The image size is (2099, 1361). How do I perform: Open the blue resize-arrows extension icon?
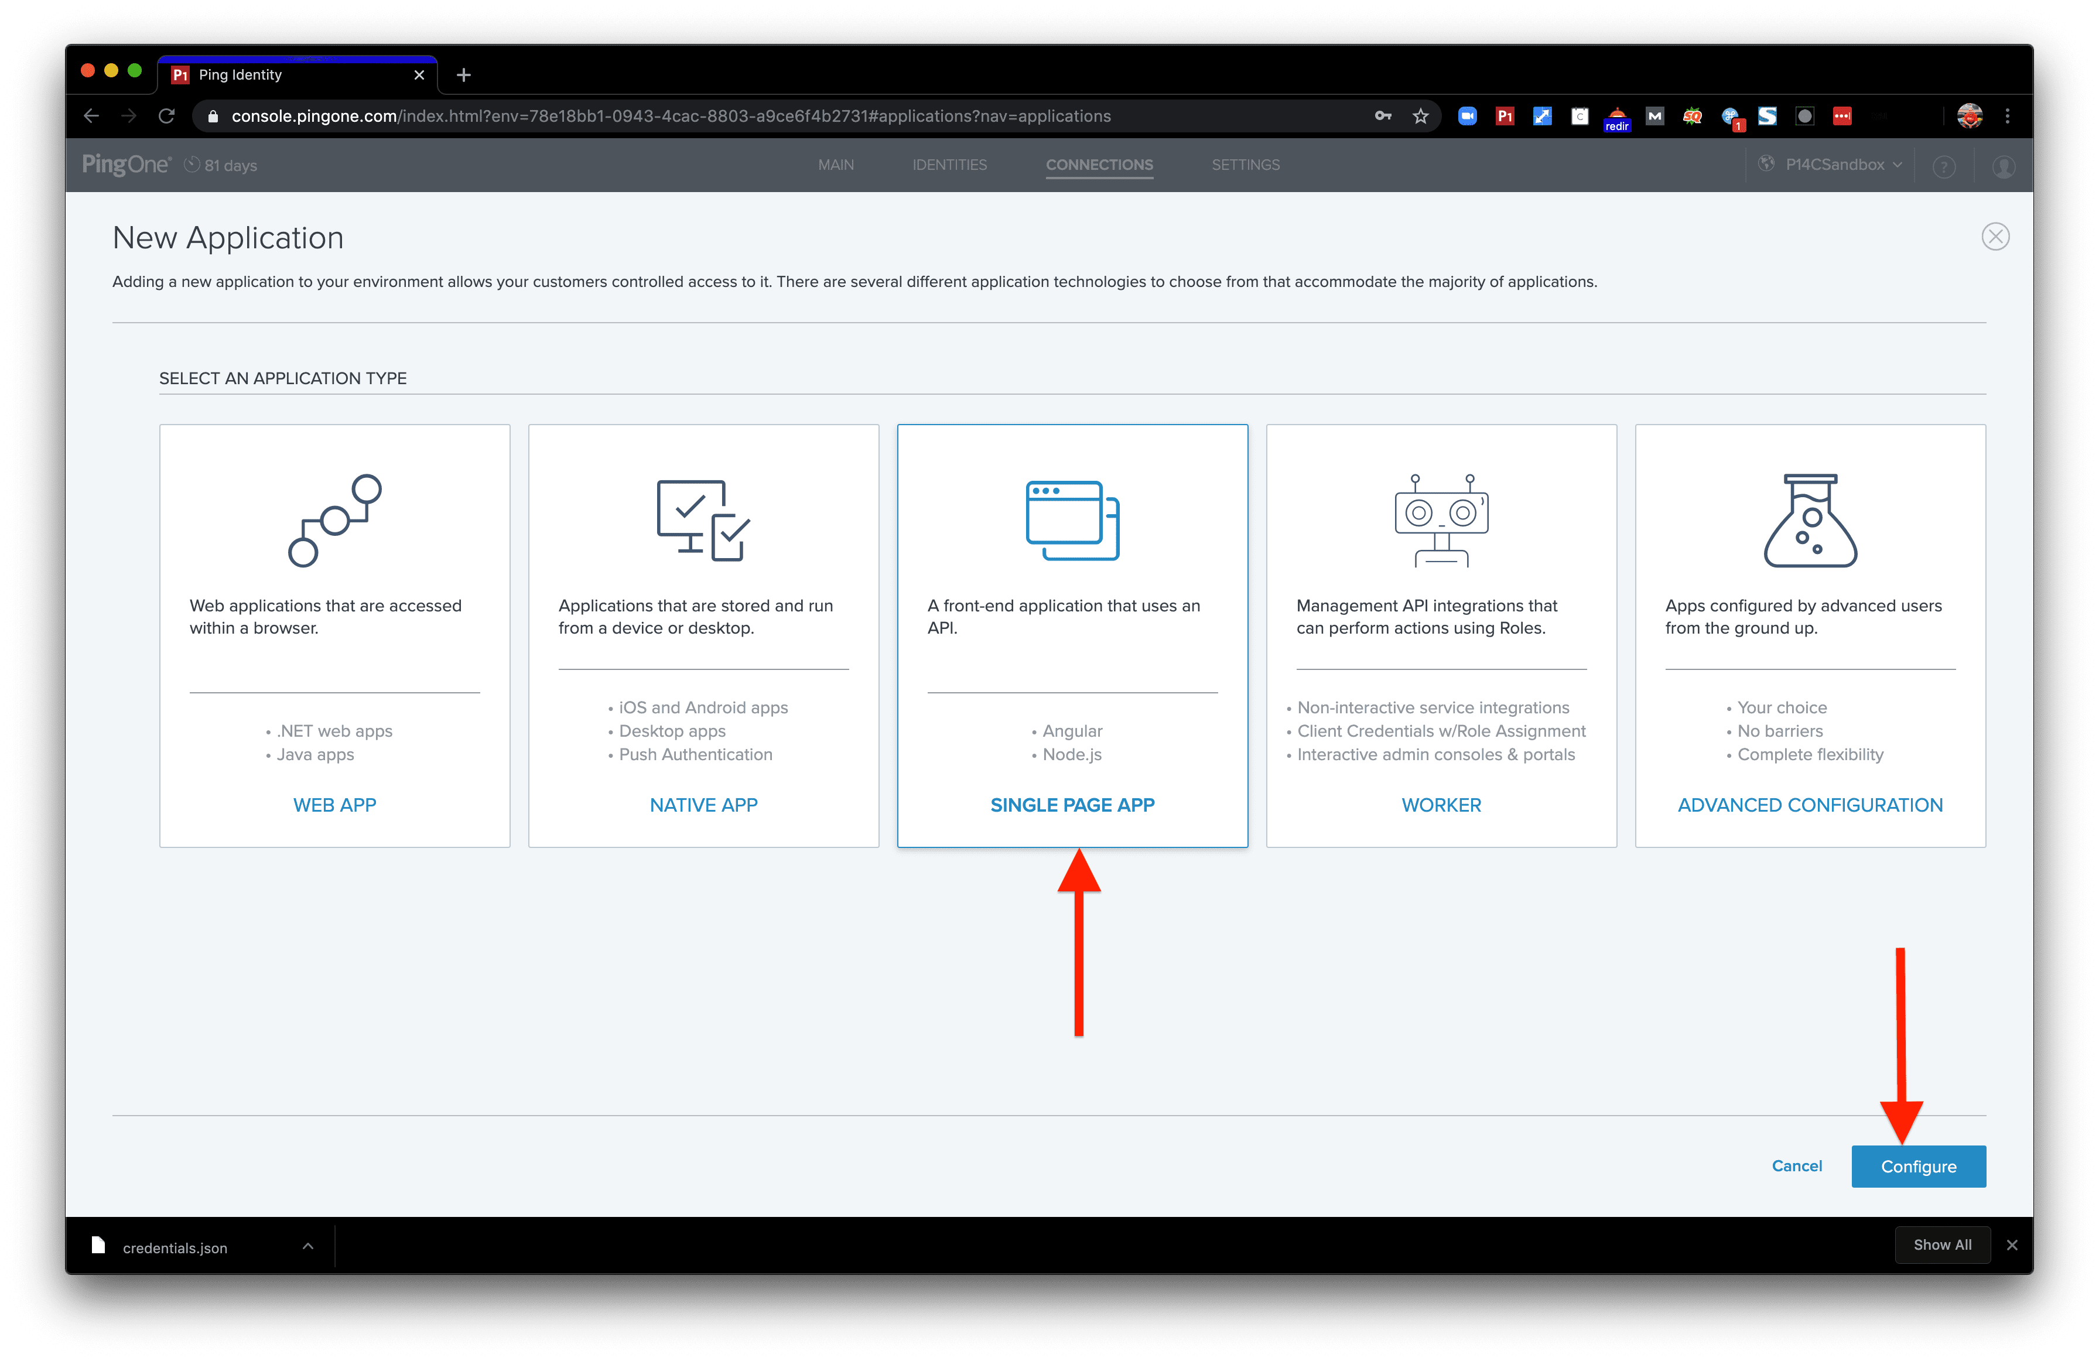1541,115
